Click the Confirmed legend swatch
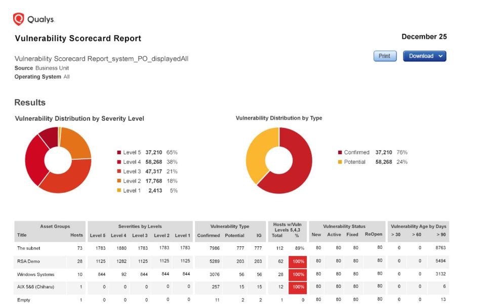Image resolution: width=486 pixels, height=307 pixels. click(340, 152)
